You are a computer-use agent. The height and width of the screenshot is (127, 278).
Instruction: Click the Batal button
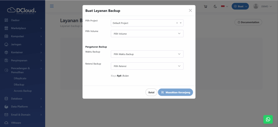151,92
